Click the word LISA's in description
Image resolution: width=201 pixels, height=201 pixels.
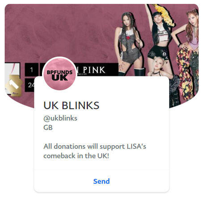click(136, 147)
